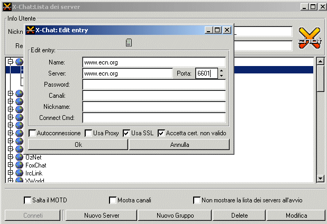The width and height of the screenshot is (327, 224).
Task: Click into the Nickname field of Edit entry
Action: point(154,106)
